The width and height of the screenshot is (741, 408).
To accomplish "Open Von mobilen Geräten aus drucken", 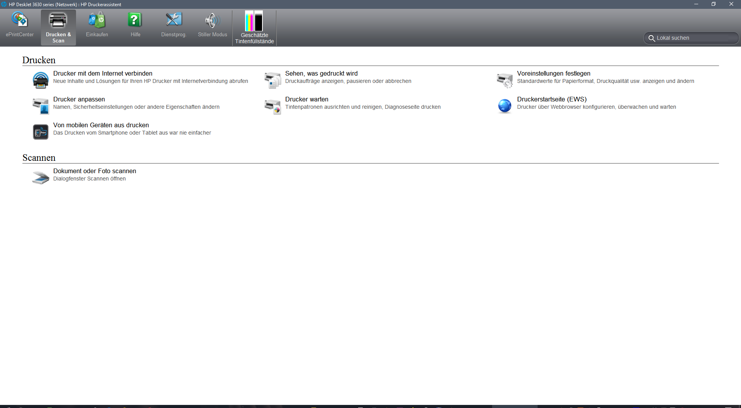I will [101, 125].
